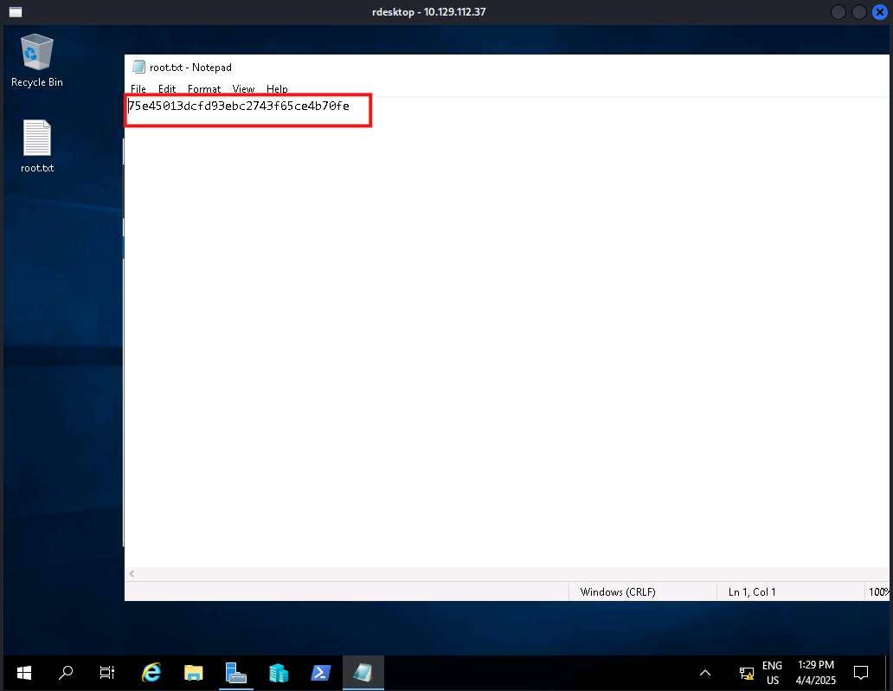
Task: Switch to Notepad taskbar button
Action: pos(363,674)
